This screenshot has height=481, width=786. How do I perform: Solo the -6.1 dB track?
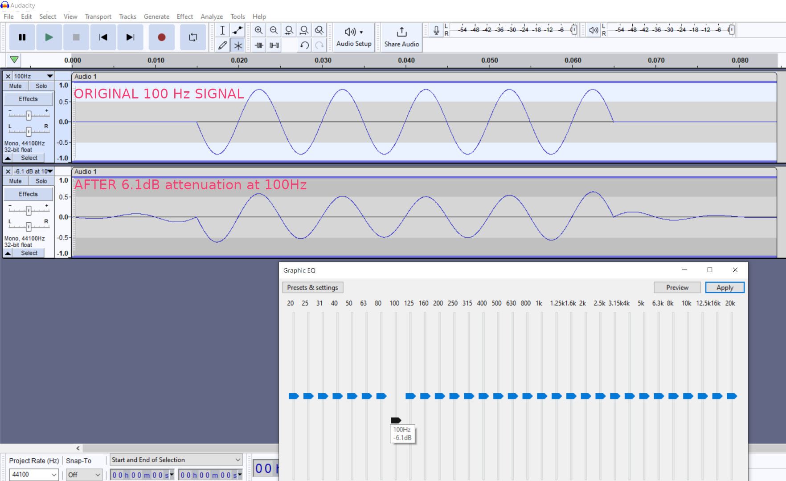click(x=41, y=181)
